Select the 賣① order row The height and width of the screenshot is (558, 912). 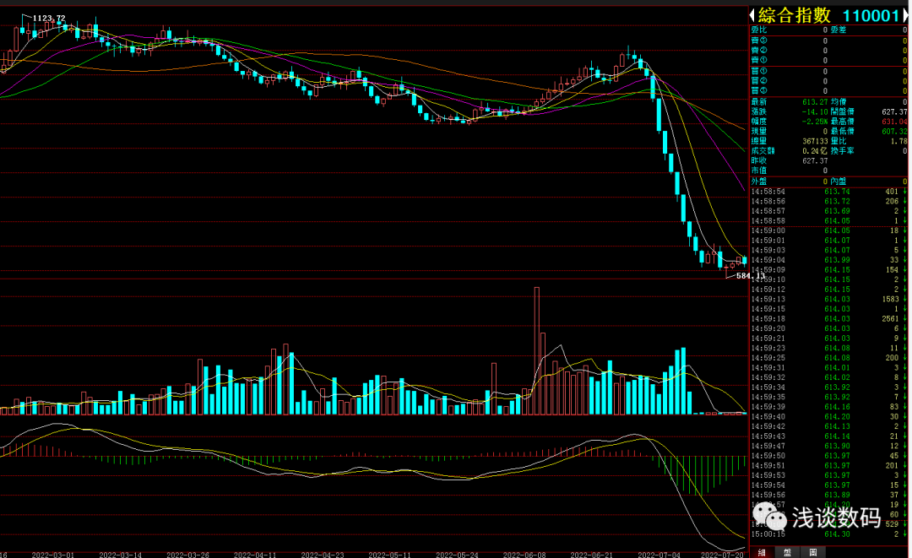[829, 61]
